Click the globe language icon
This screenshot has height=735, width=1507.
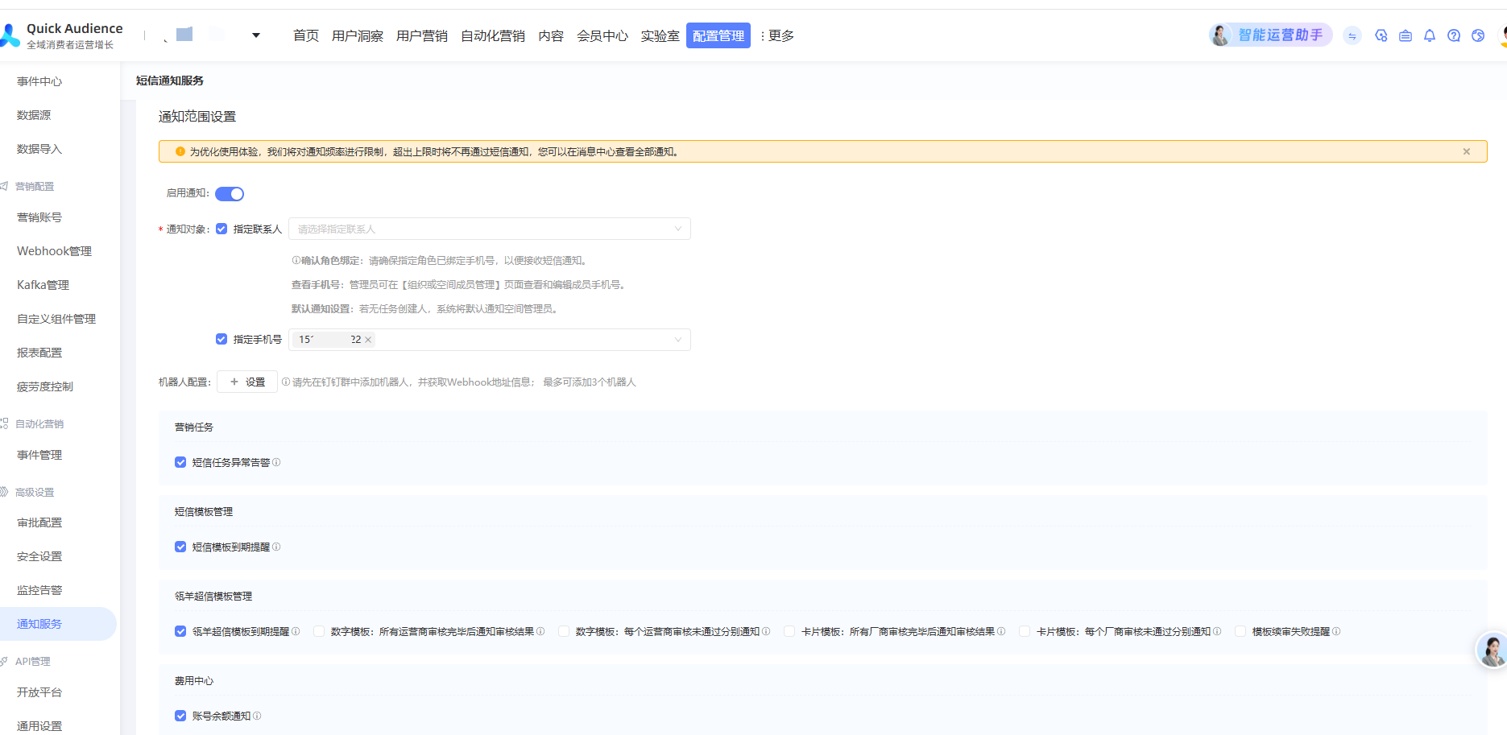click(x=1478, y=35)
